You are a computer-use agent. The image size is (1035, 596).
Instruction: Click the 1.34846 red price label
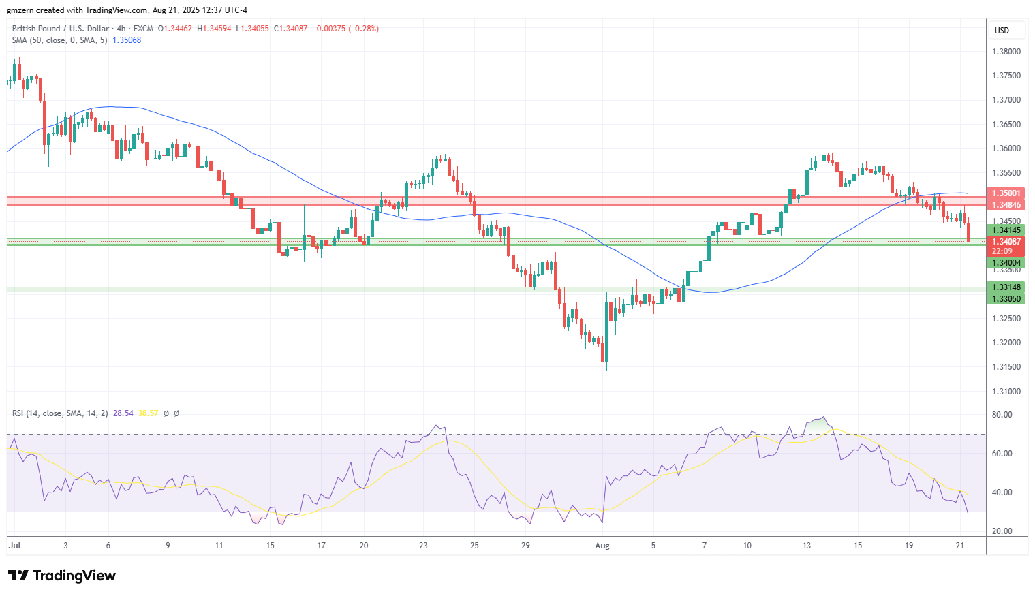1006,205
